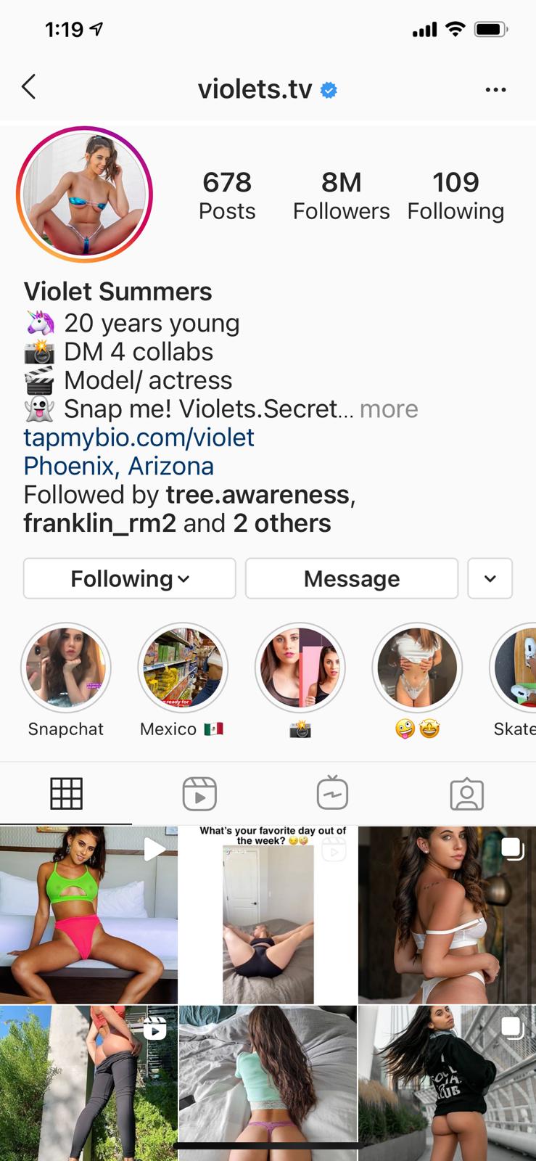
Task: Open the Snapchat story highlight
Action: 66,668
